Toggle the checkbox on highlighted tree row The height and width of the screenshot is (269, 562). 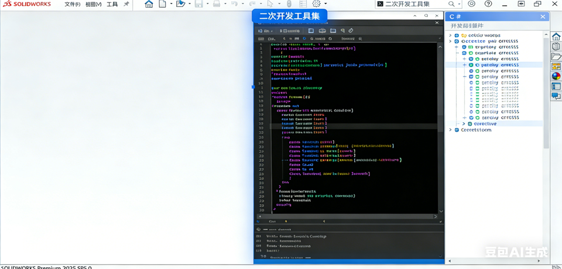471,65
